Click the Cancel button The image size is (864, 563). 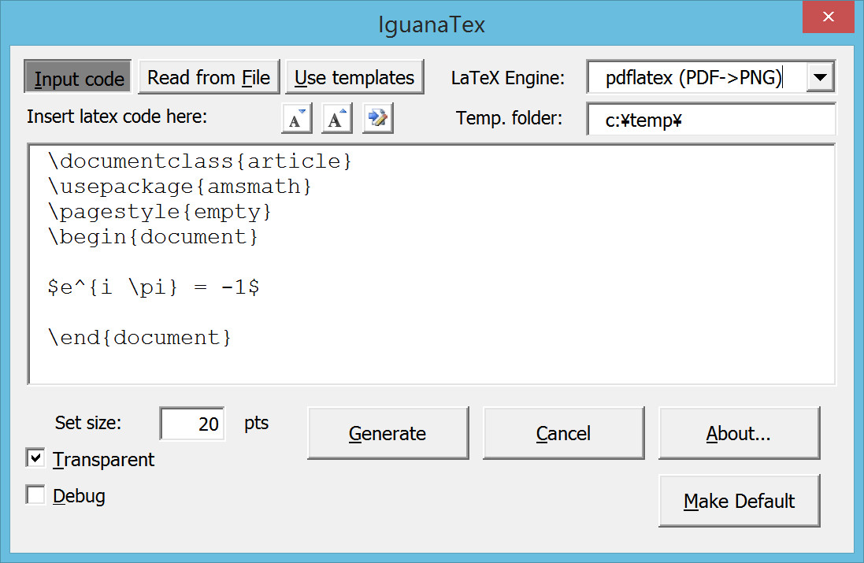pos(563,433)
